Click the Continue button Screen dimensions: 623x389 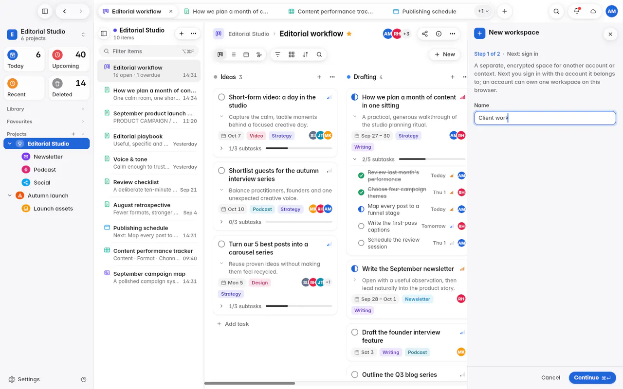click(x=592, y=378)
